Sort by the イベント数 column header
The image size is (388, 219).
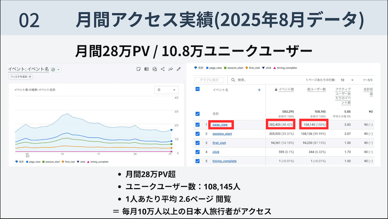284,90
